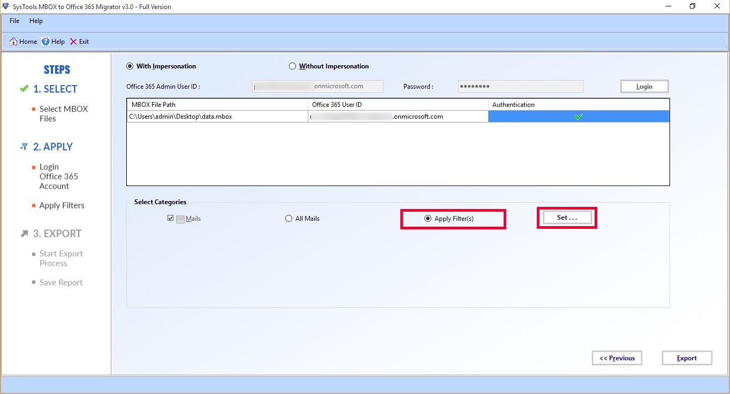Click the Password input field
The height and width of the screenshot is (394, 730).
pos(520,86)
